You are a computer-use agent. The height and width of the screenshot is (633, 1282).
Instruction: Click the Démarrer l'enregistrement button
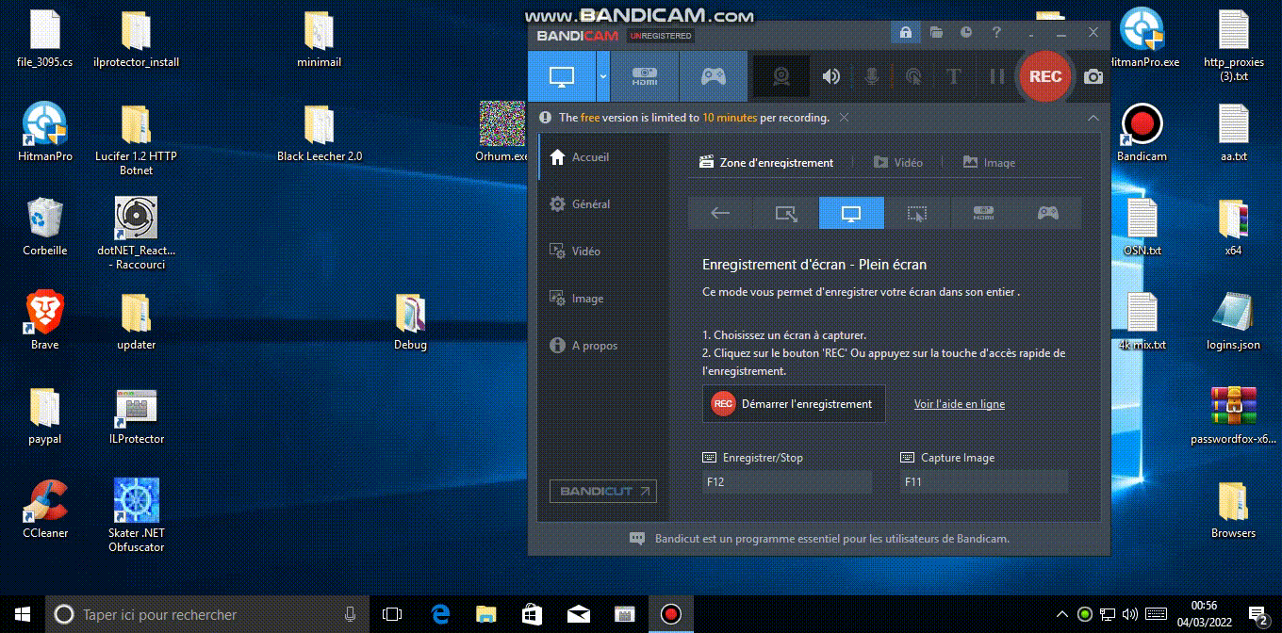coord(794,404)
